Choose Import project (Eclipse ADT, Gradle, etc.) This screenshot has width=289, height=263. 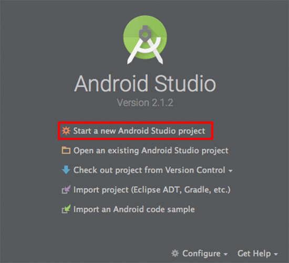(152, 190)
